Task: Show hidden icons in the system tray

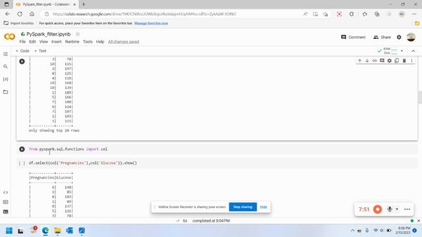Action: click(x=353, y=230)
